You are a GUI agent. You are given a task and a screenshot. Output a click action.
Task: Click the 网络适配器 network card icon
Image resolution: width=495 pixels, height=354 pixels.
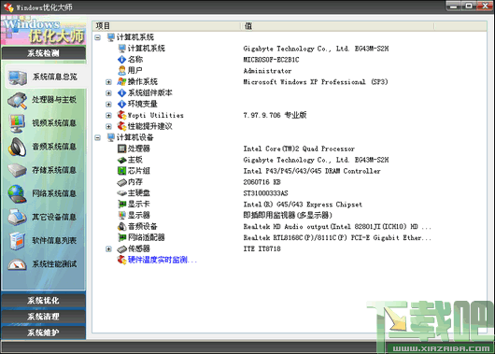click(121, 237)
